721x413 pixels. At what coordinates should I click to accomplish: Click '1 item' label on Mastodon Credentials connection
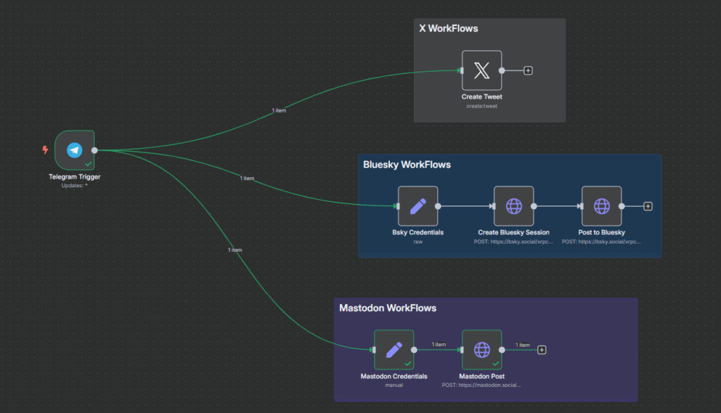coord(235,250)
